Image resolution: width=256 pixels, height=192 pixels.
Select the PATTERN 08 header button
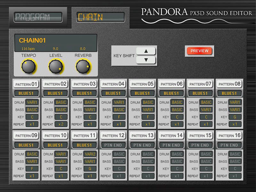(229, 84)
